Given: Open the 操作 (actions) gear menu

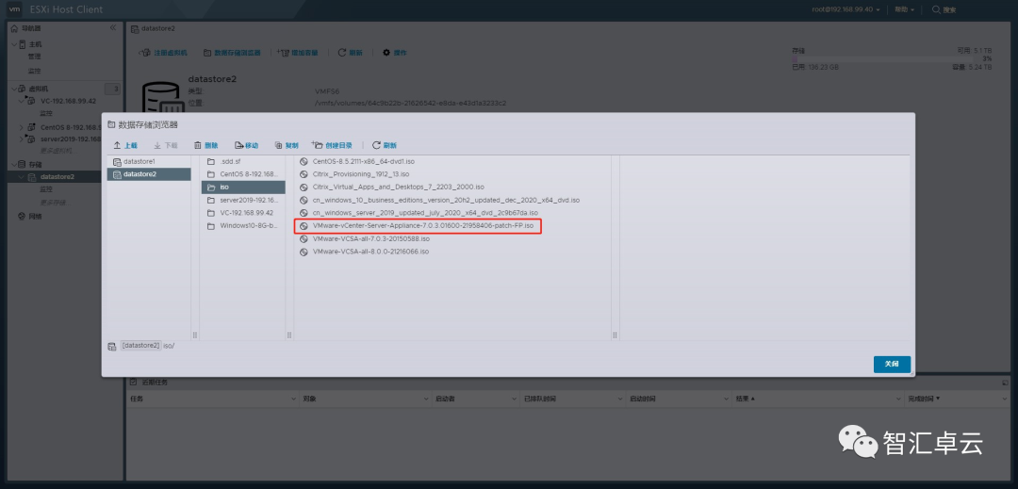Looking at the screenshot, I should click(395, 53).
